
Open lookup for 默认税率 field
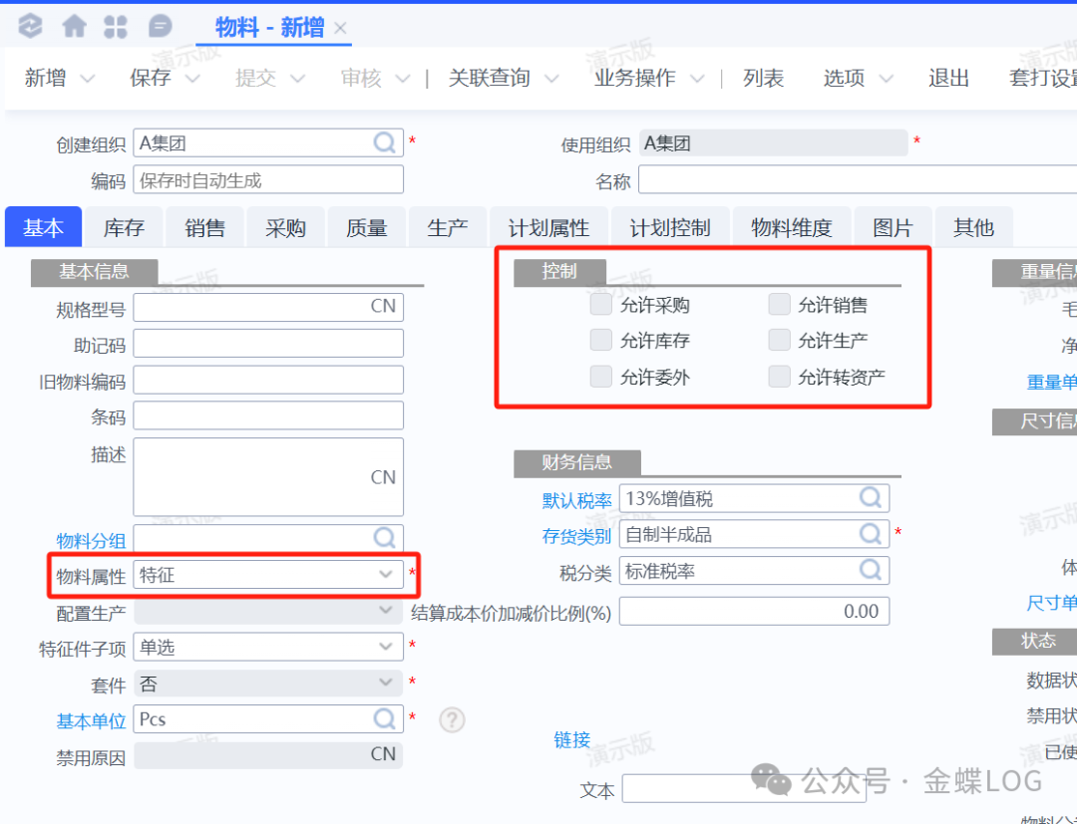point(871,498)
